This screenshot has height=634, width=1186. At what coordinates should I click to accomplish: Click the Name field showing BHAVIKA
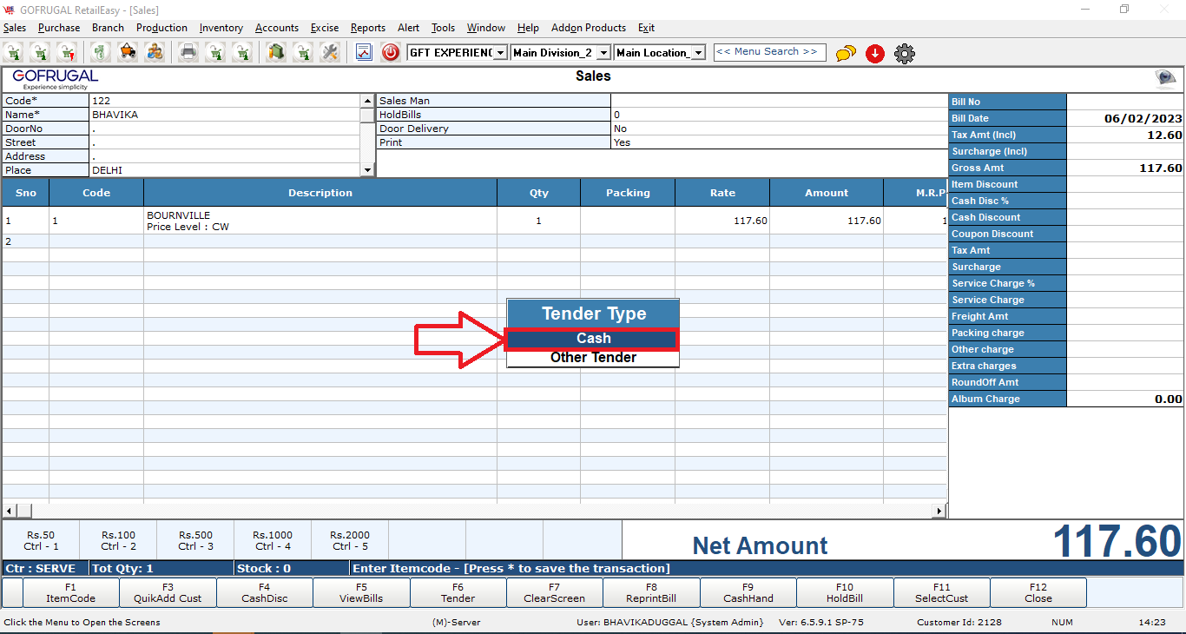pyautogui.click(x=225, y=115)
